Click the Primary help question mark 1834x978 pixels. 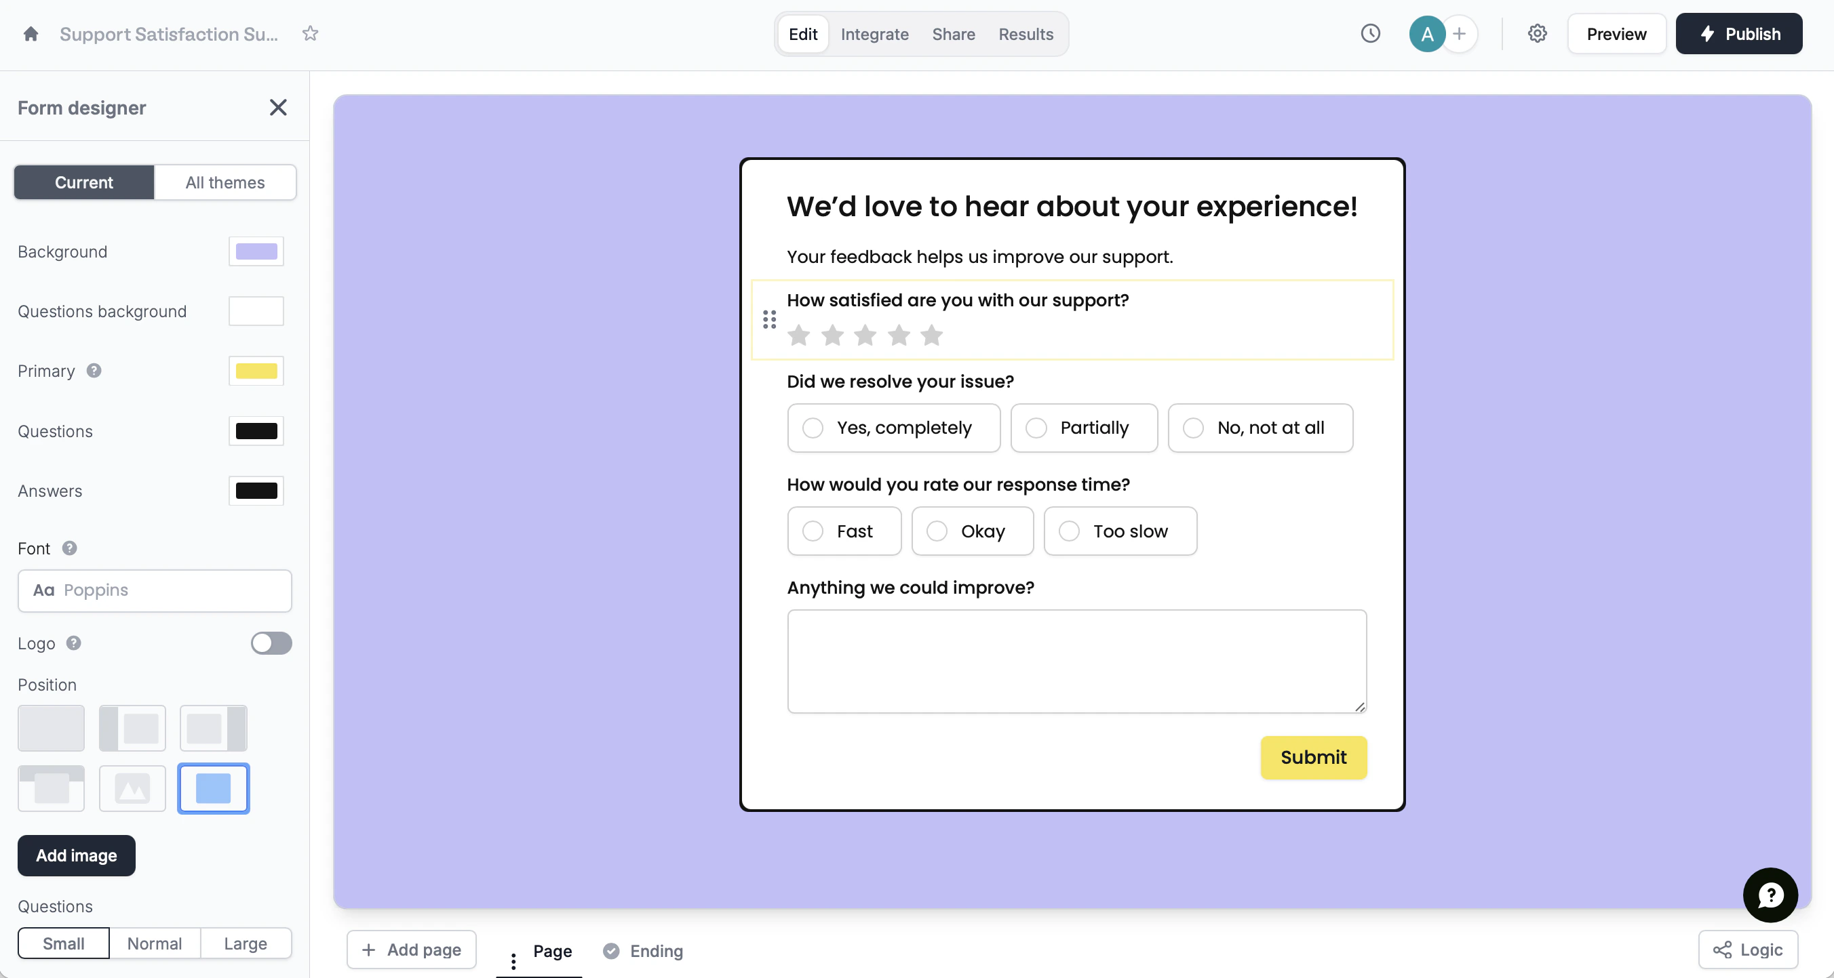tap(94, 371)
